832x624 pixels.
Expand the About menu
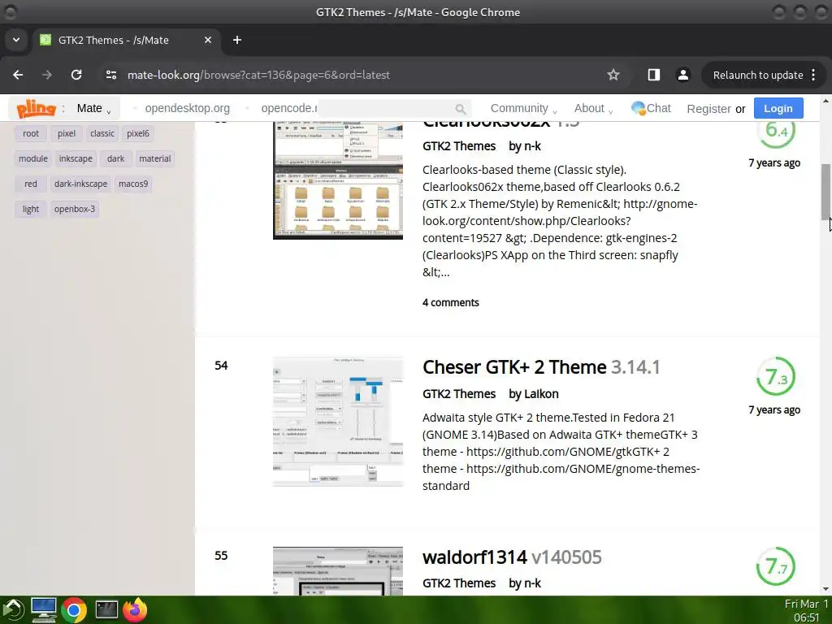pos(593,108)
